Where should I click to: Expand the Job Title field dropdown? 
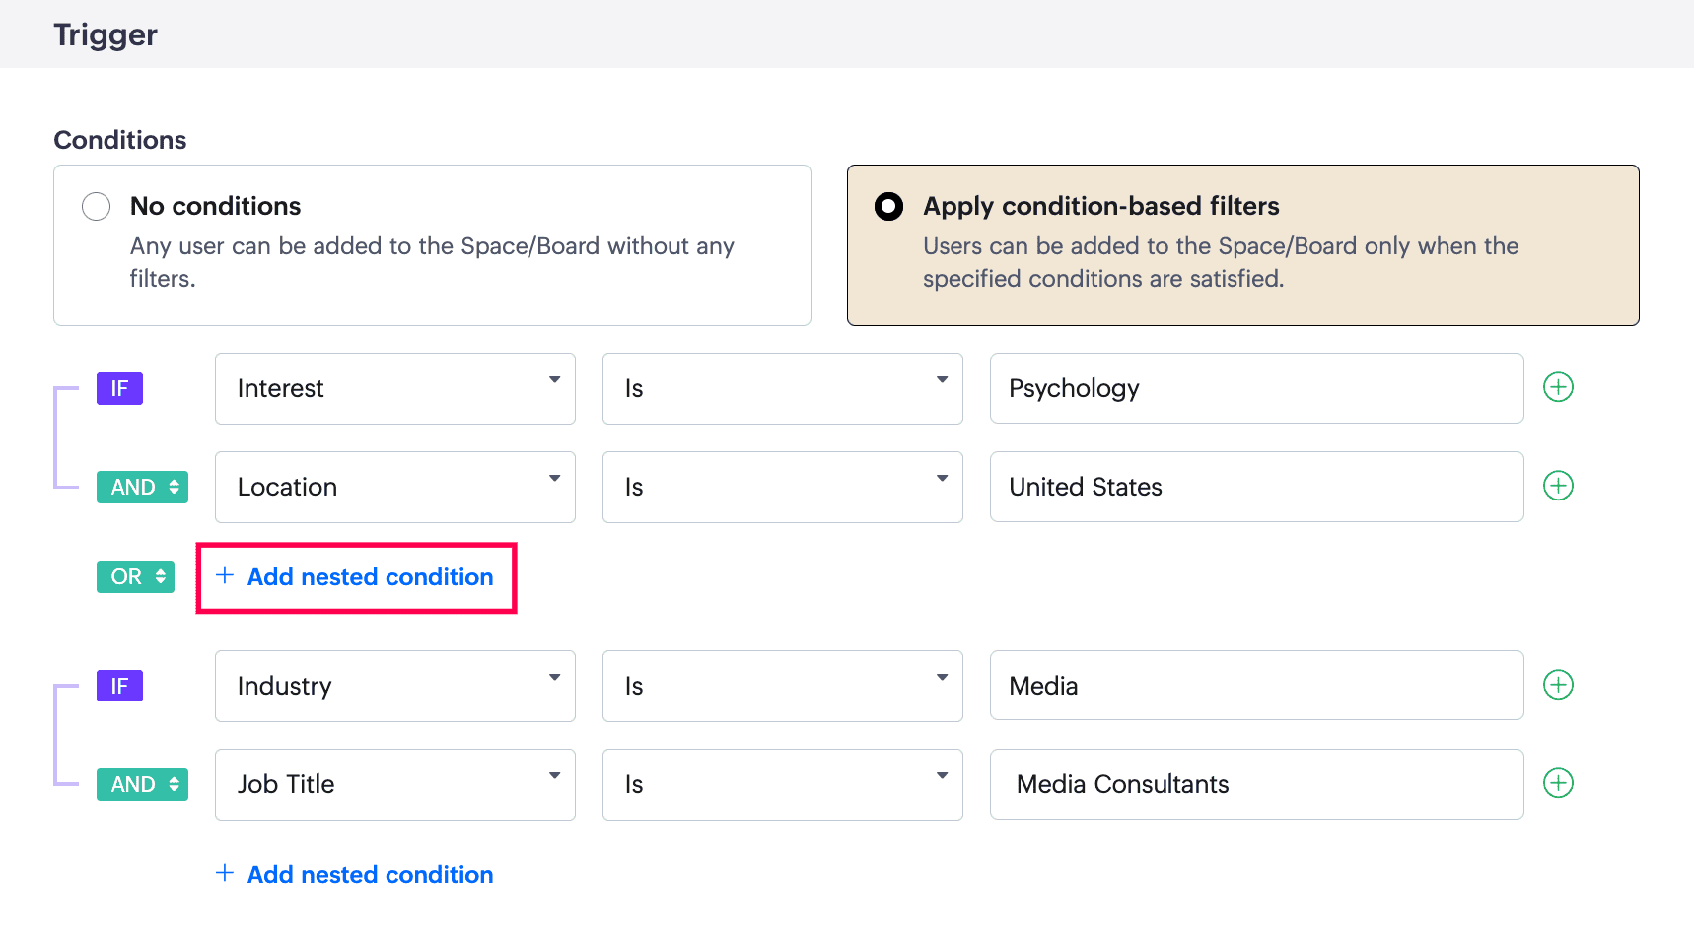pyautogui.click(x=394, y=784)
